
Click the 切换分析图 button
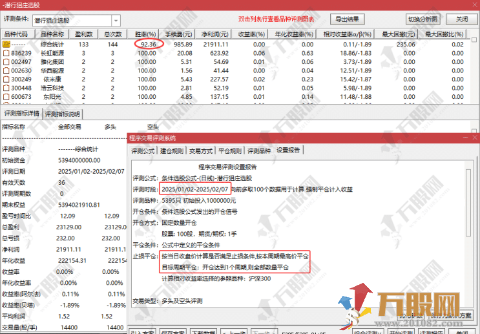click(423, 19)
